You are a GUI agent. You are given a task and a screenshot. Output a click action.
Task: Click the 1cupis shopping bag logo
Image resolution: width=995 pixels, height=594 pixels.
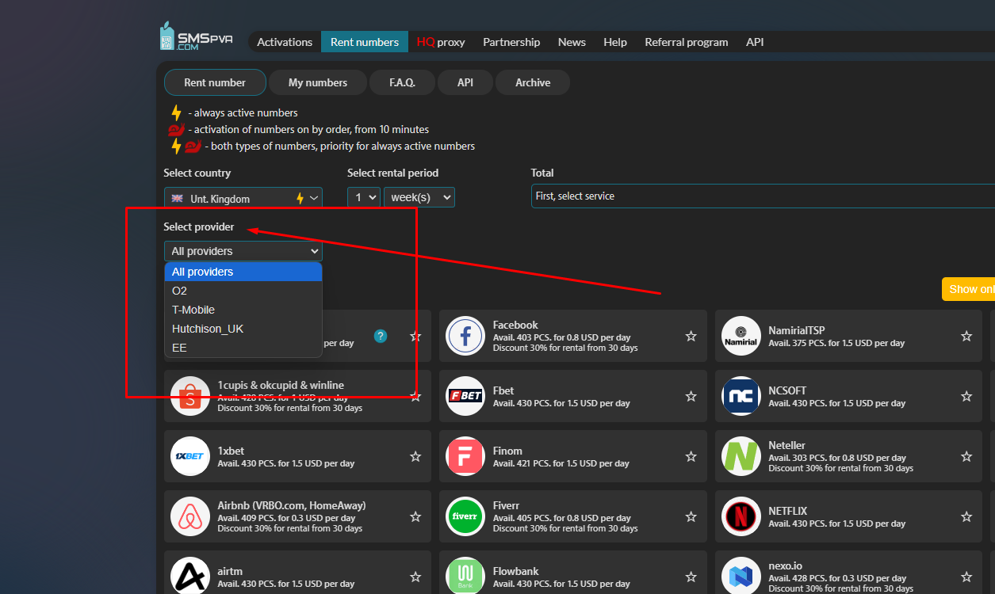point(189,396)
